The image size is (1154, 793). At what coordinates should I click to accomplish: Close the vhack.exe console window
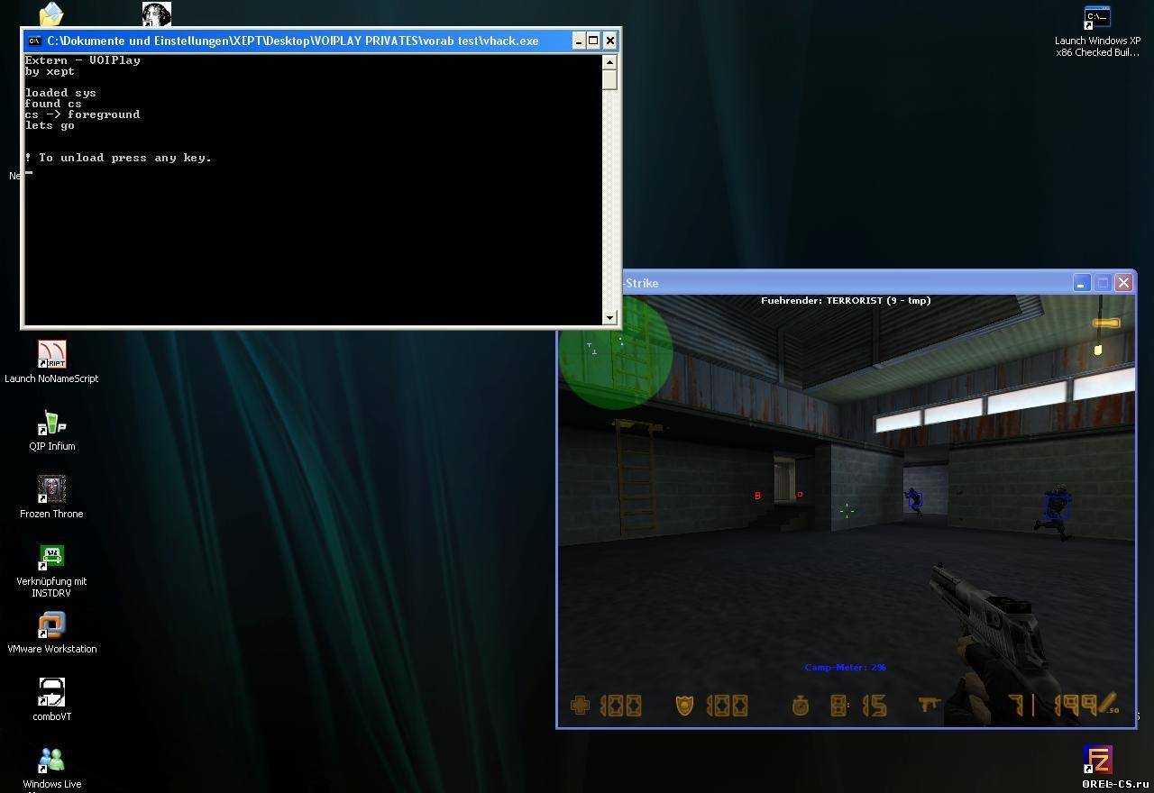[610, 41]
